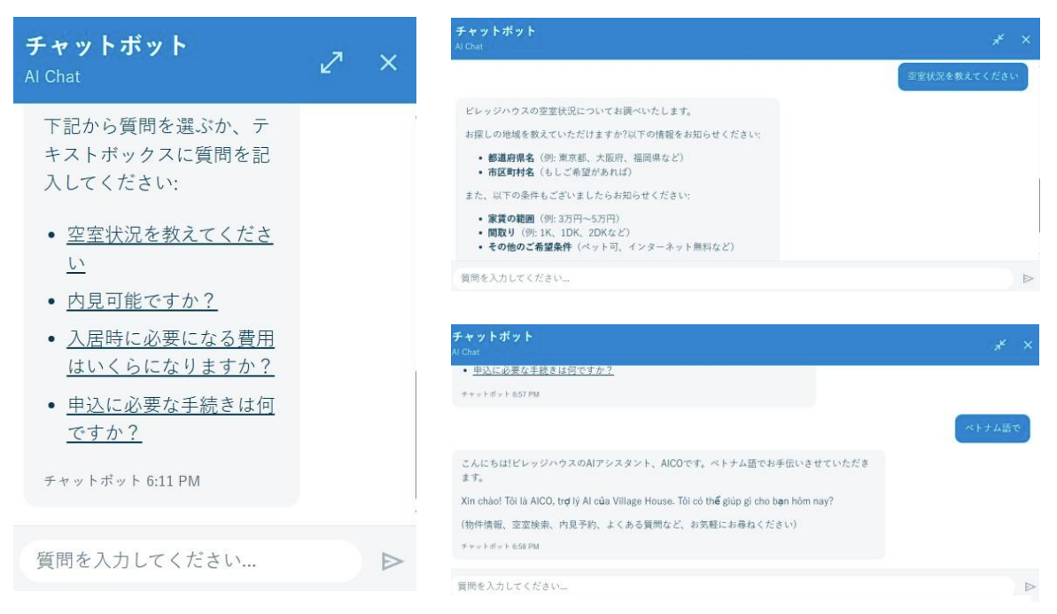Focus the bottom-right chat input field

(734, 586)
